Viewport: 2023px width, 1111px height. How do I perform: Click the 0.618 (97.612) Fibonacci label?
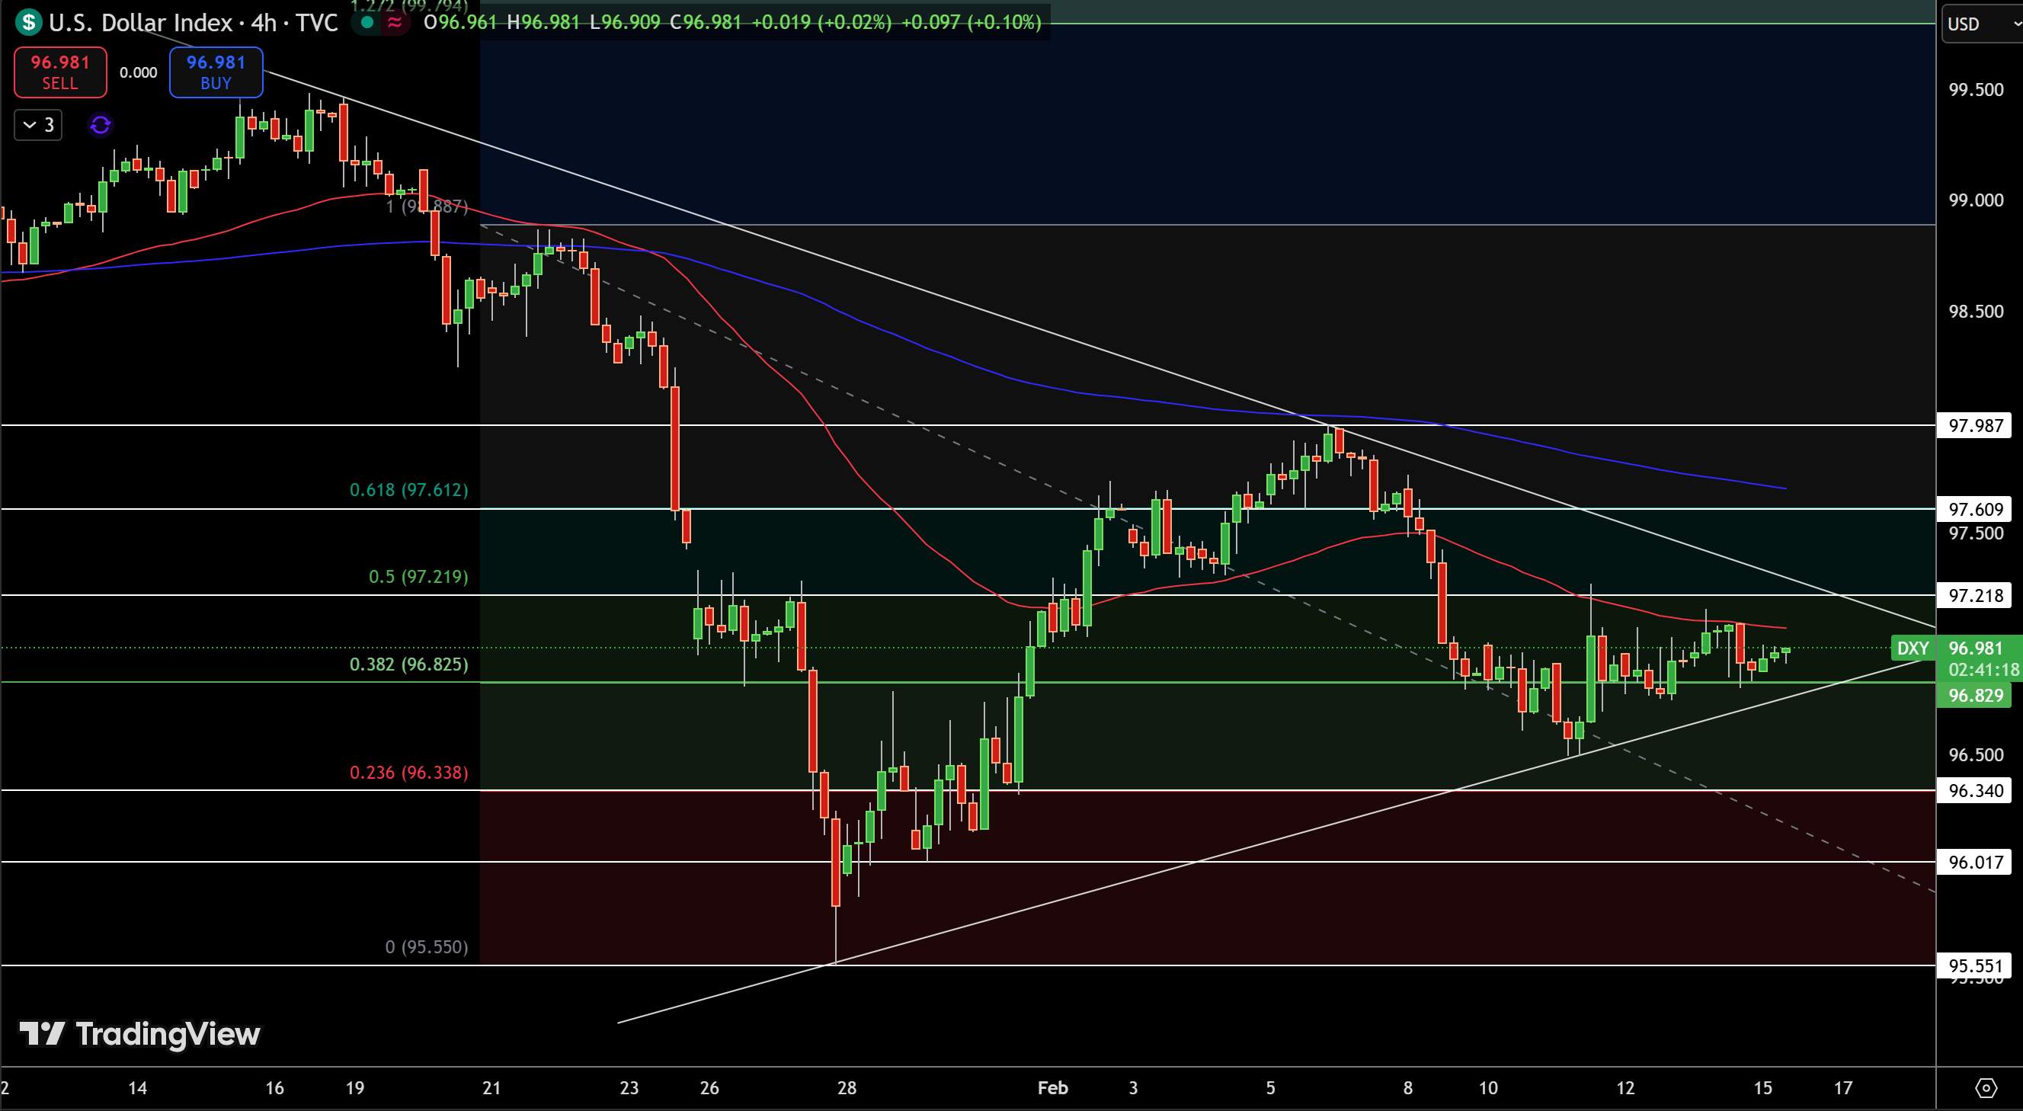(408, 490)
